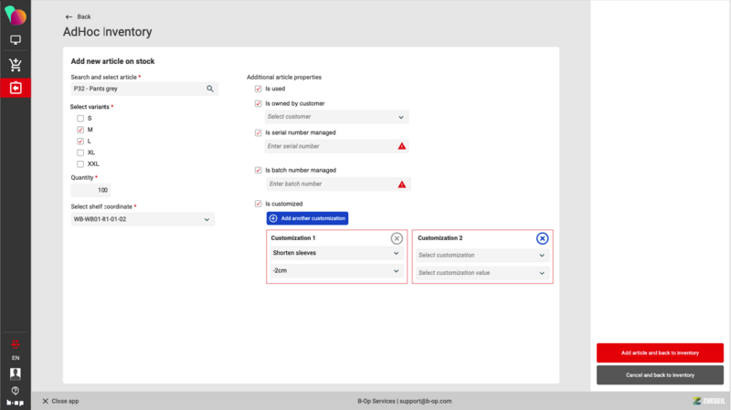Toggle the Is customized checkbox

[259, 204]
